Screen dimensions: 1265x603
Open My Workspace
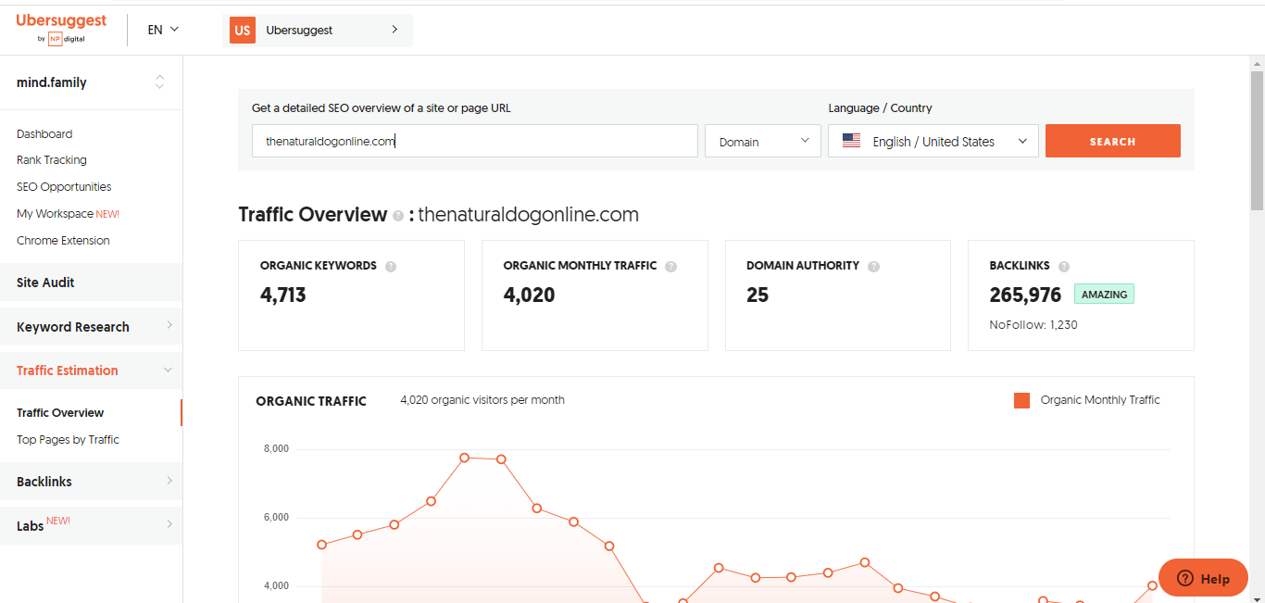68,213
